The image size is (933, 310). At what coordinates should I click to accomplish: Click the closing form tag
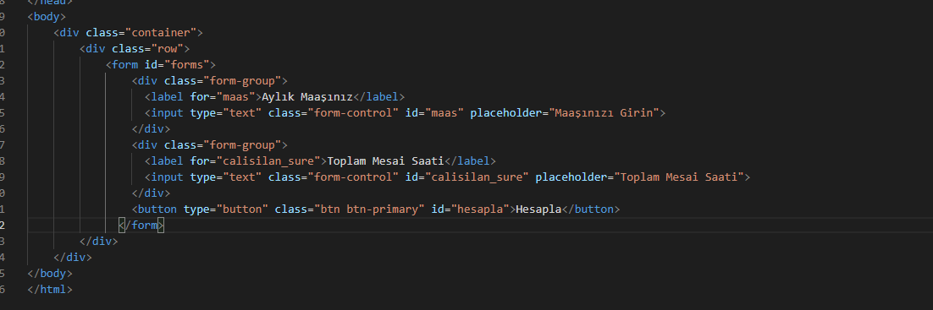(141, 225)
